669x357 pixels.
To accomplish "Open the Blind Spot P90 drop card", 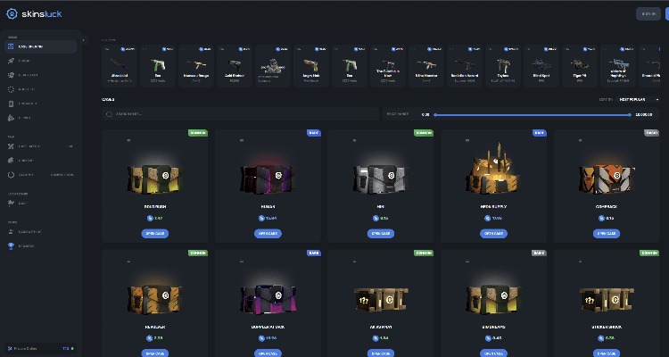I will (x=541, y=66).
